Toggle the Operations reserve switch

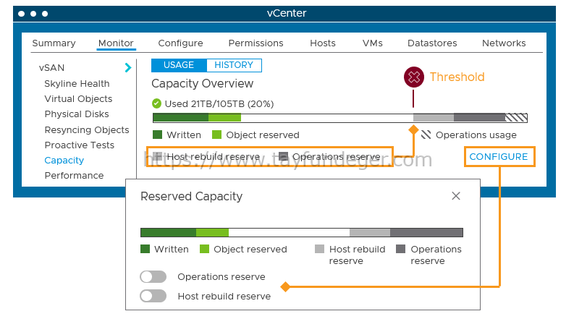[x=153, y=276]
